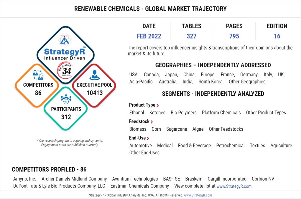301x199 pixels.
Task: Expand the Product Type red chevron
Action: pos(158,105)
